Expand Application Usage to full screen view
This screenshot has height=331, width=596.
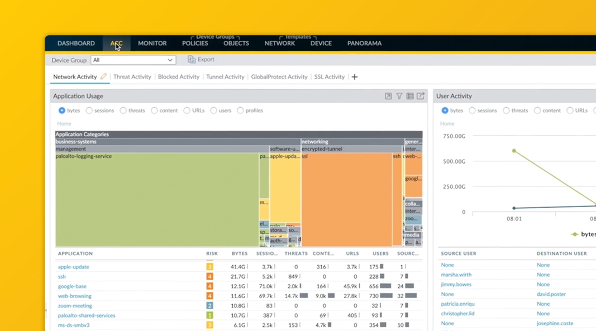click(x=387, y=95)
